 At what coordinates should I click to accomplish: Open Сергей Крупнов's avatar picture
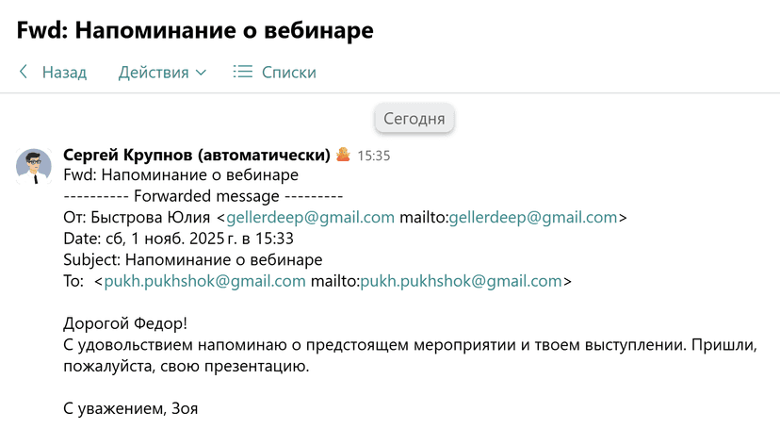point(34,166)
